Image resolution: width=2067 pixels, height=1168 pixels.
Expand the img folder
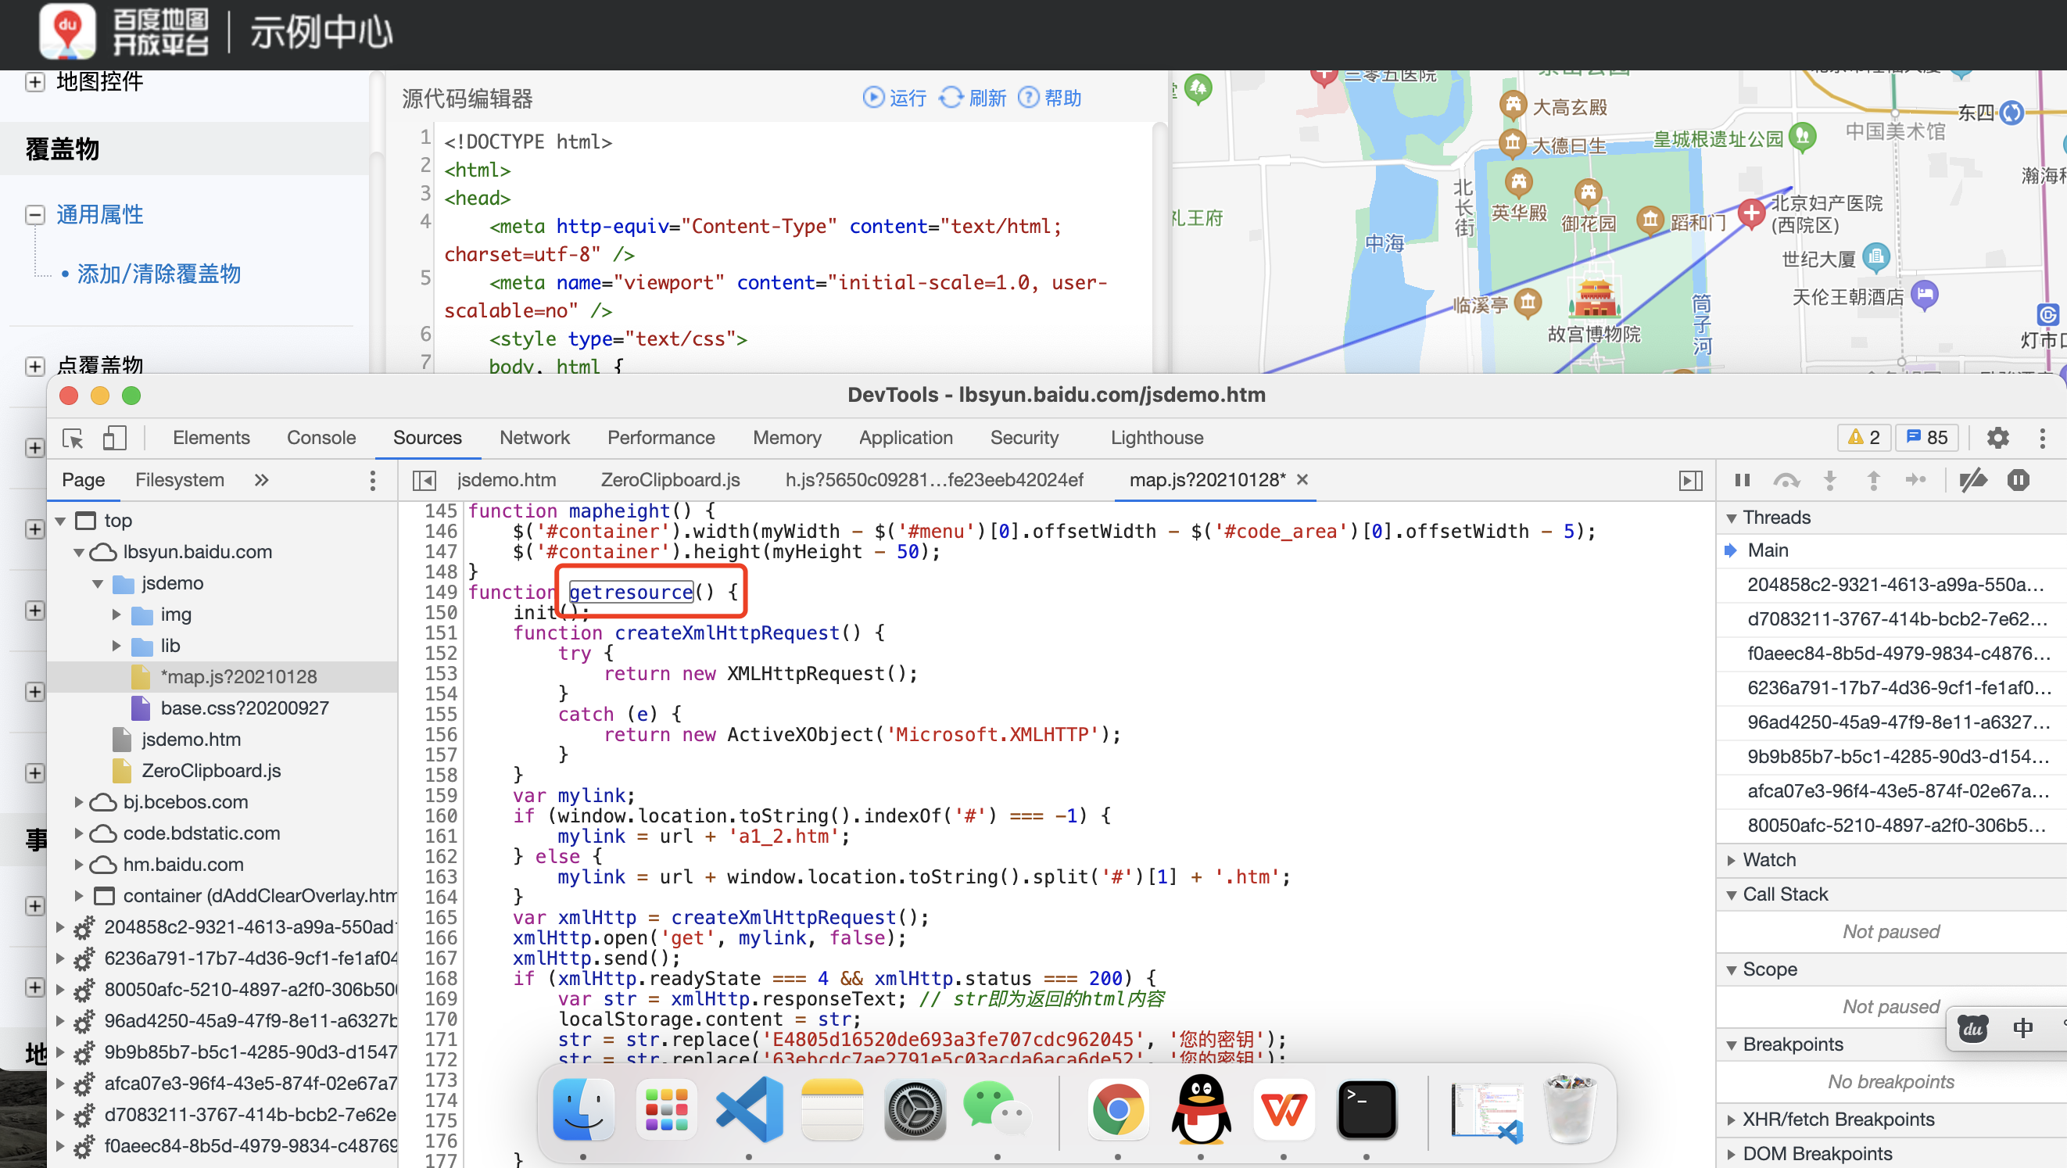pos(116,614)
